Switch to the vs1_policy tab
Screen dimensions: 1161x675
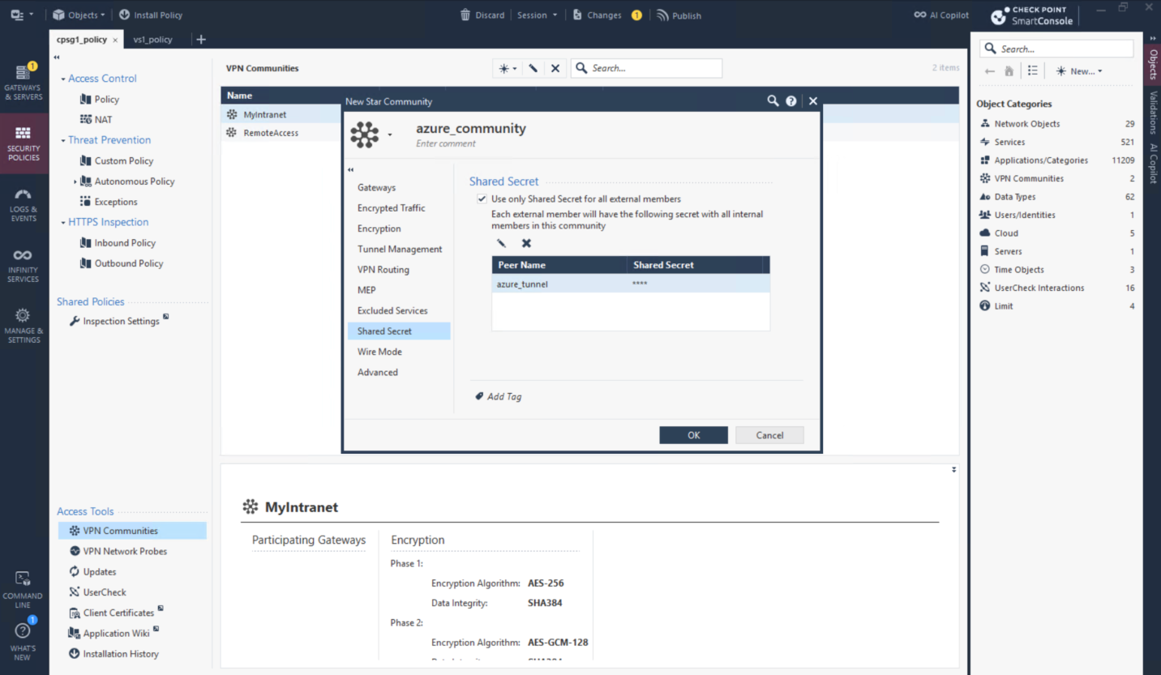(152, 40)
